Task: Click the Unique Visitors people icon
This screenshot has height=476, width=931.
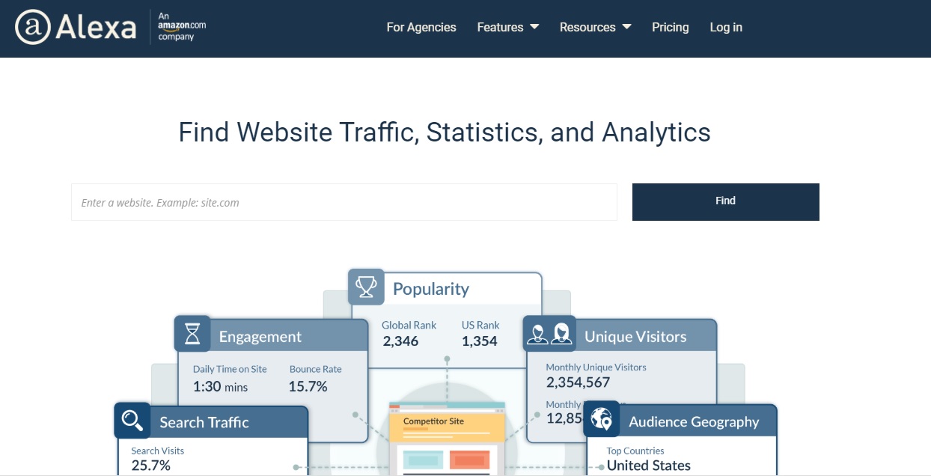Action: click(549, 334)
